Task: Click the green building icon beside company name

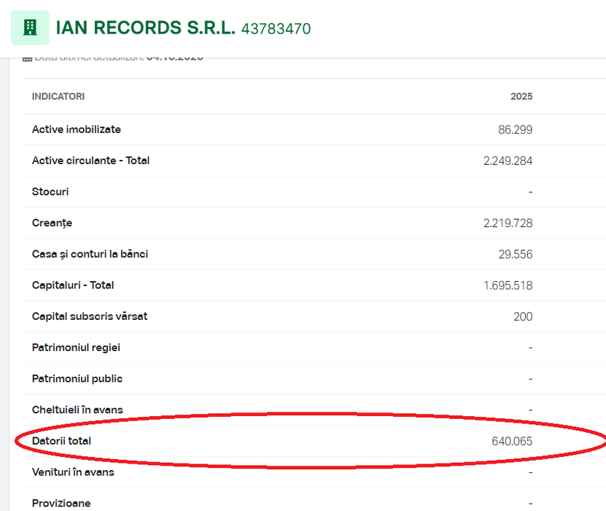Action: pos(30,28)
